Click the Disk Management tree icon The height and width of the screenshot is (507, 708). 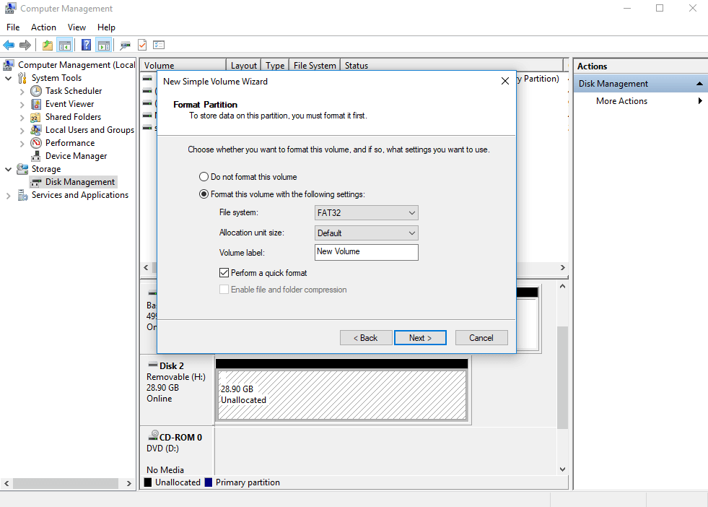pos(36,182)
